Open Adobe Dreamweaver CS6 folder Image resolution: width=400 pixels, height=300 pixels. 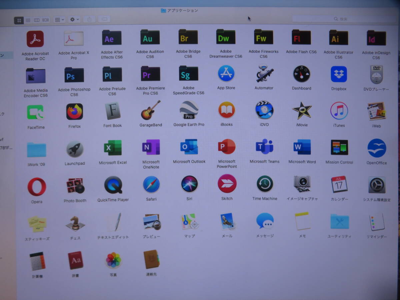coord(226,37)
